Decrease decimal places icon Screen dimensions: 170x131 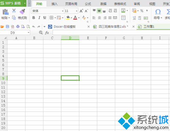pos(139,18)
